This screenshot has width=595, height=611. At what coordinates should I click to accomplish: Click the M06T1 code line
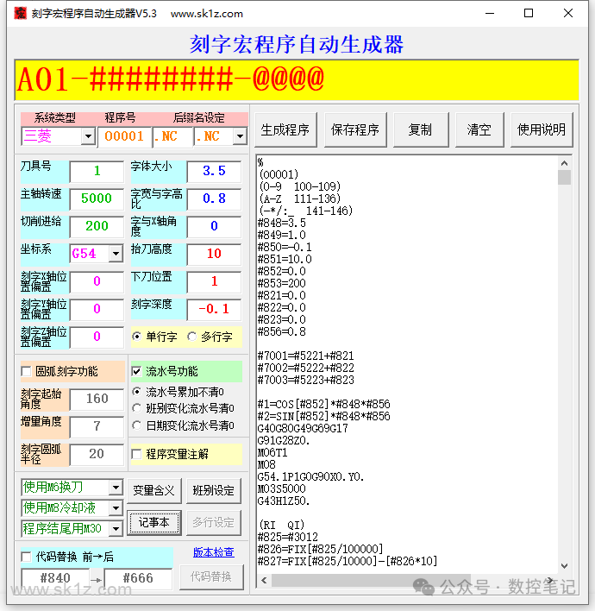[272, 453]
